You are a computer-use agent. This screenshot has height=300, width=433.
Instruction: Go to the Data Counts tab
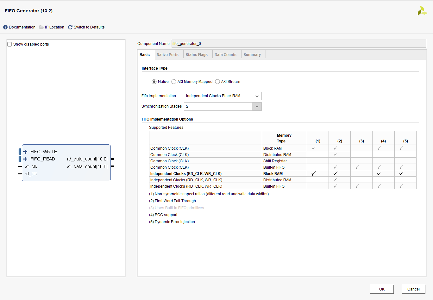point(225,55)
